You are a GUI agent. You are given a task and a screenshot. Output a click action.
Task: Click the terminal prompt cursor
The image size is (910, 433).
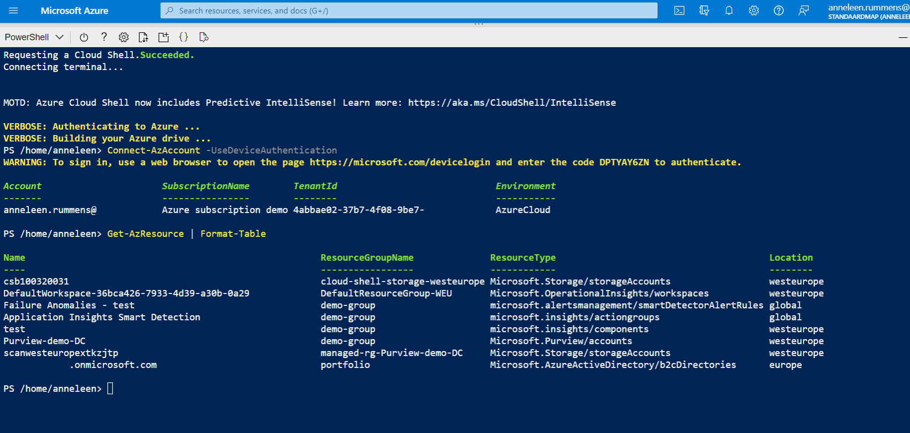(x=110, y=388)
